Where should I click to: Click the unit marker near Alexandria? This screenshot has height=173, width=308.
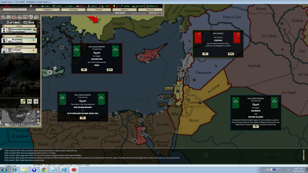(118, 117)
